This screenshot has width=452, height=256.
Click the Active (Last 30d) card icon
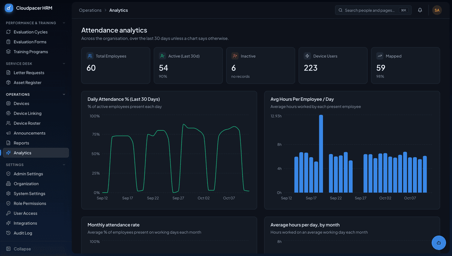pyautogui.click(x=162, y=56)
